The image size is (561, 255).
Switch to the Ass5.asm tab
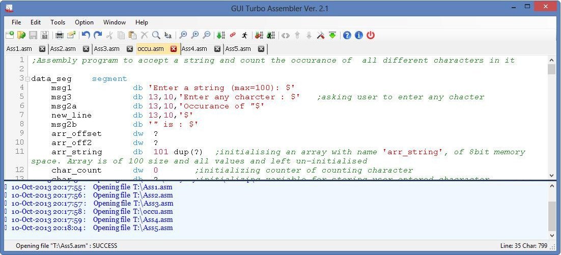(238, 49)
